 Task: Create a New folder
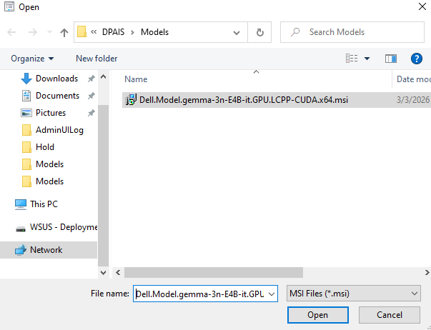pyautogui.click(x=96, y=59)
